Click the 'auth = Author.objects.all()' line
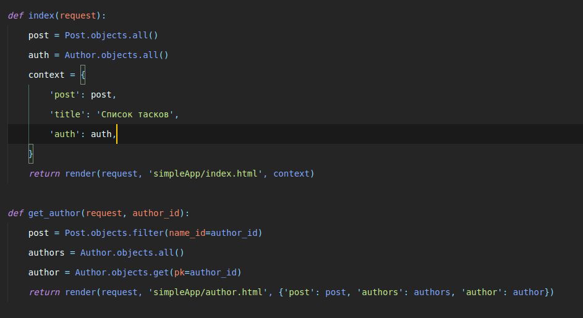The width and height of the screenshot is (583, 318). (98, 55)
